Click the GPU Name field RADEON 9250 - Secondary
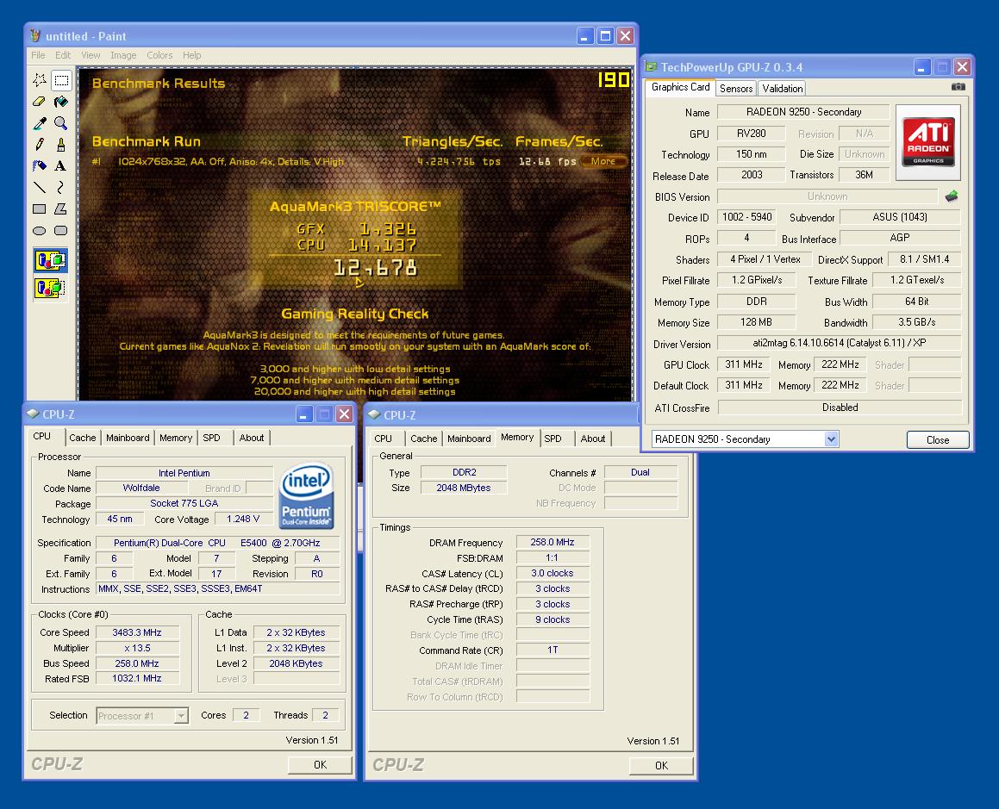Viewport: 999px width, 809px height. [x=803, y=112]
